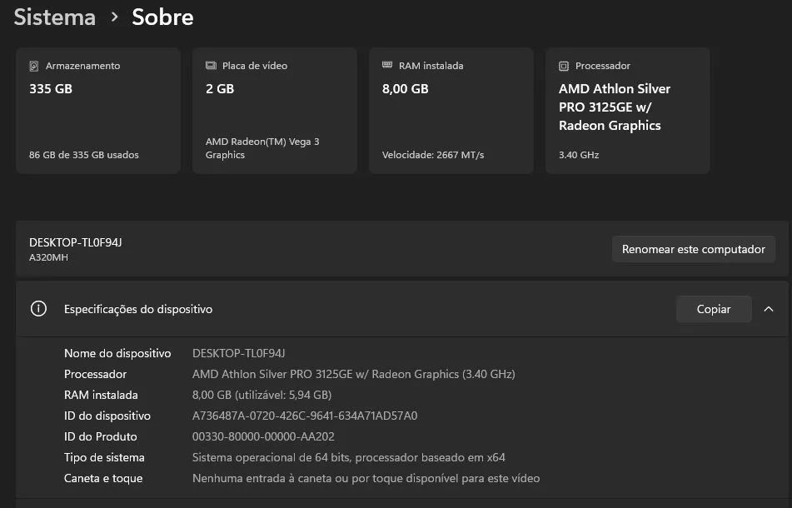Select the Especificações do dispositivo header row
The height and width of the screenshot is (508, 792).
[402, 309]
